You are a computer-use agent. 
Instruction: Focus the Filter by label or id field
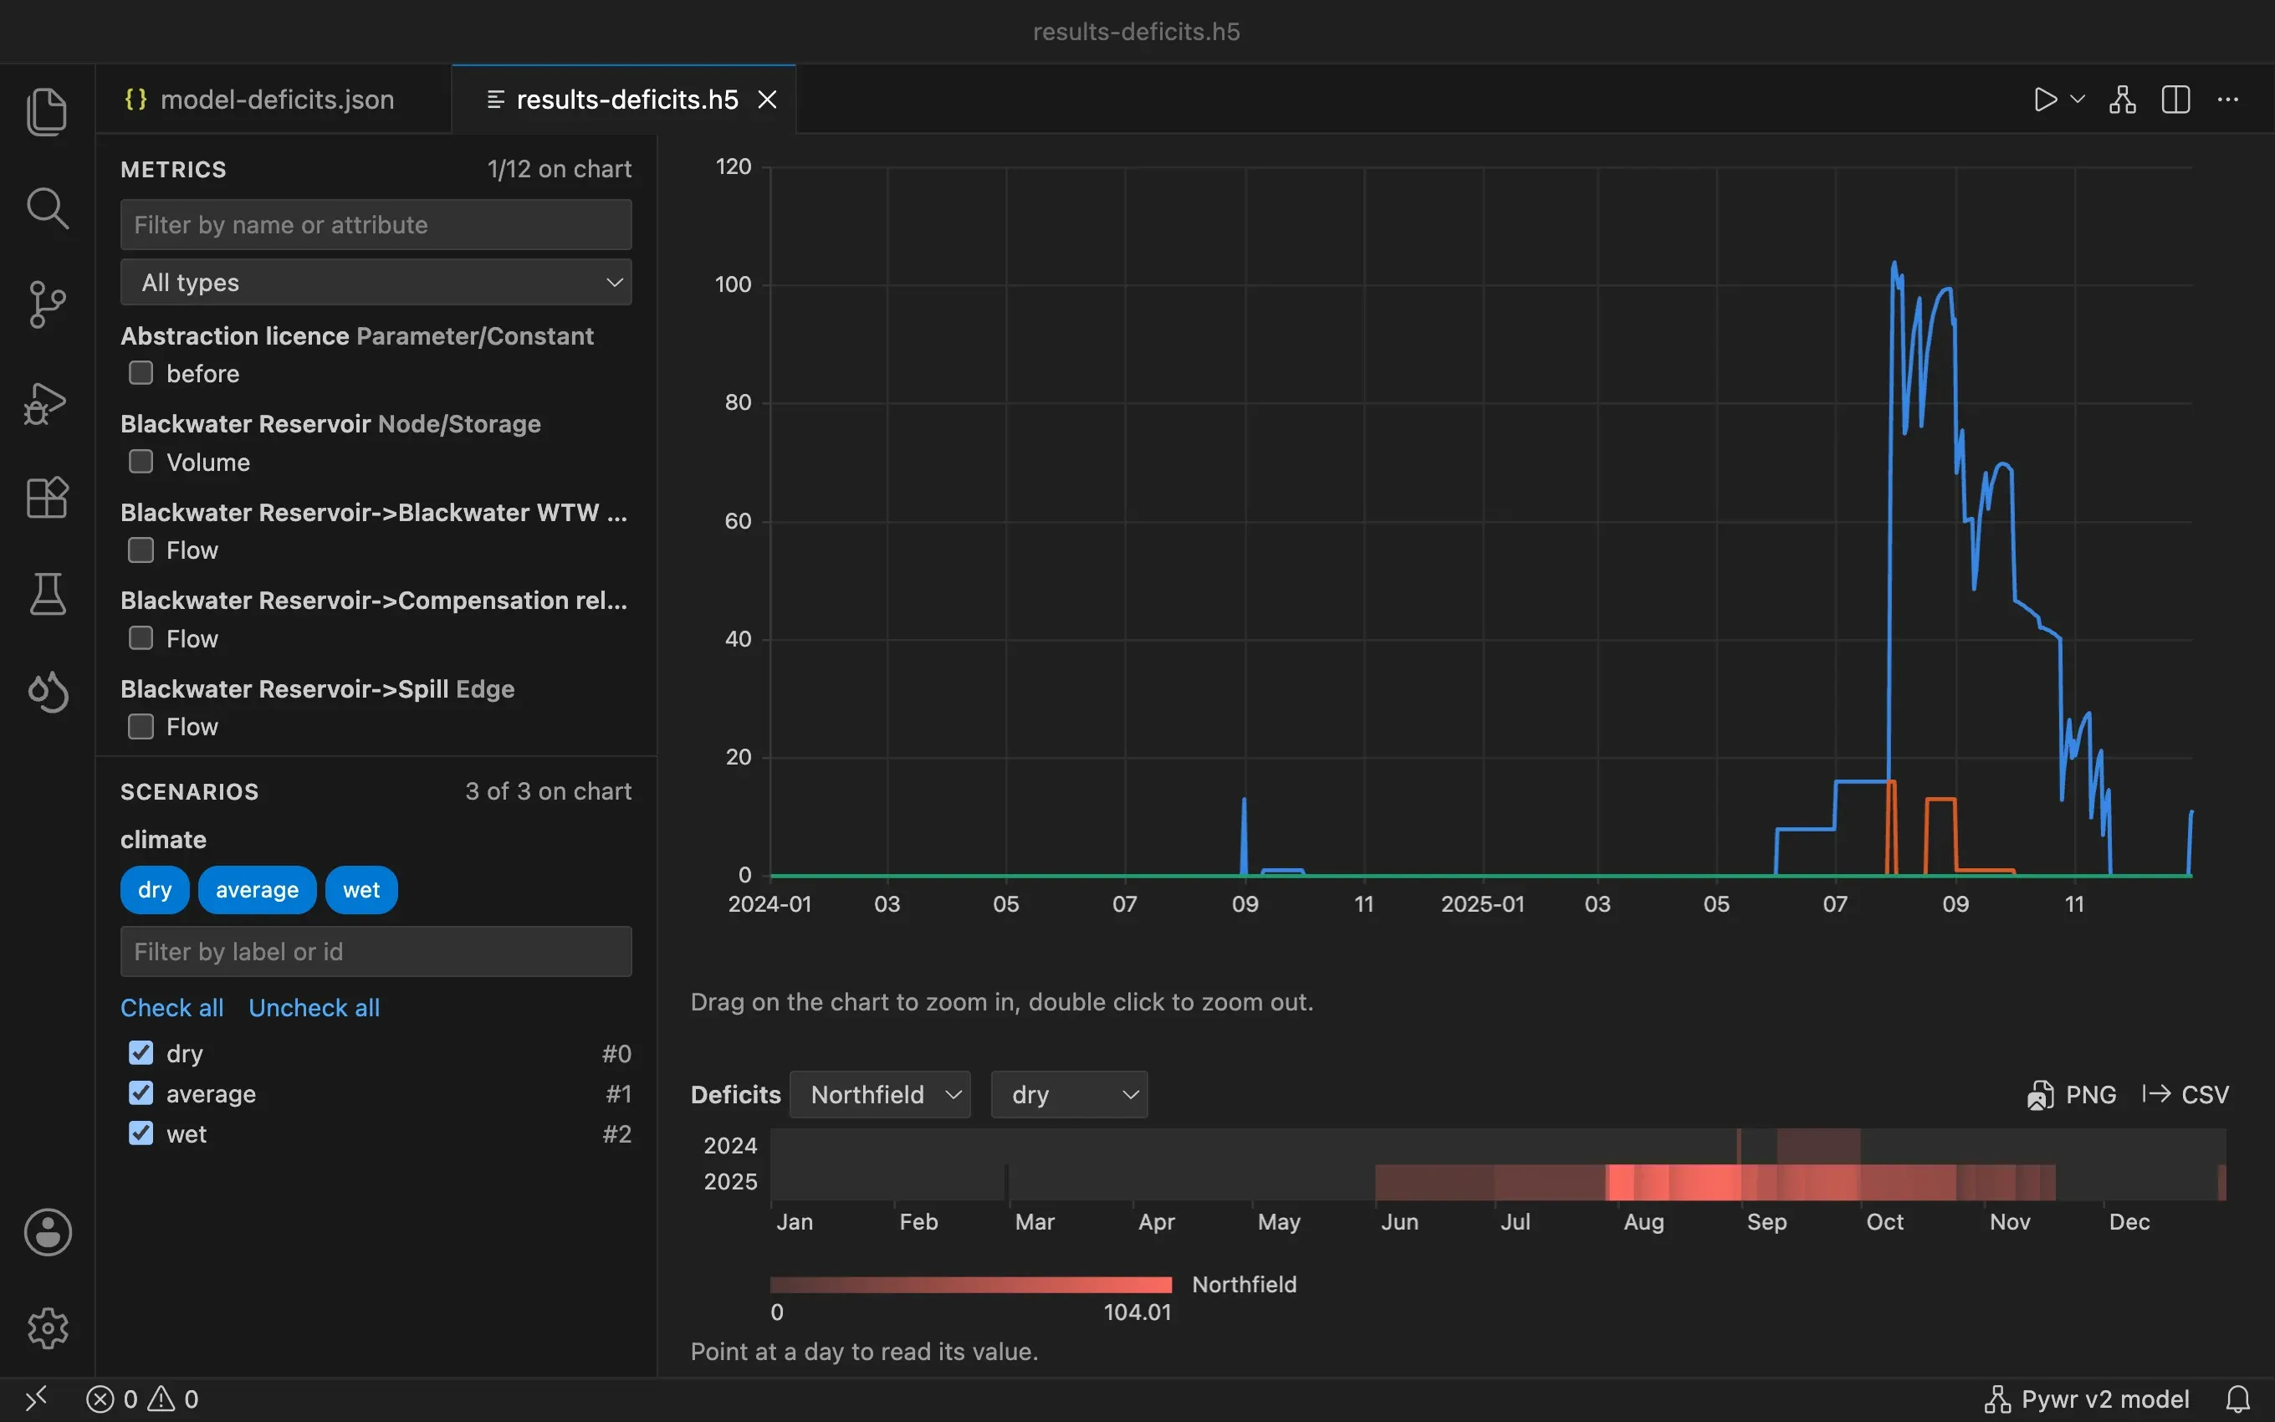[x=376, y=952]
